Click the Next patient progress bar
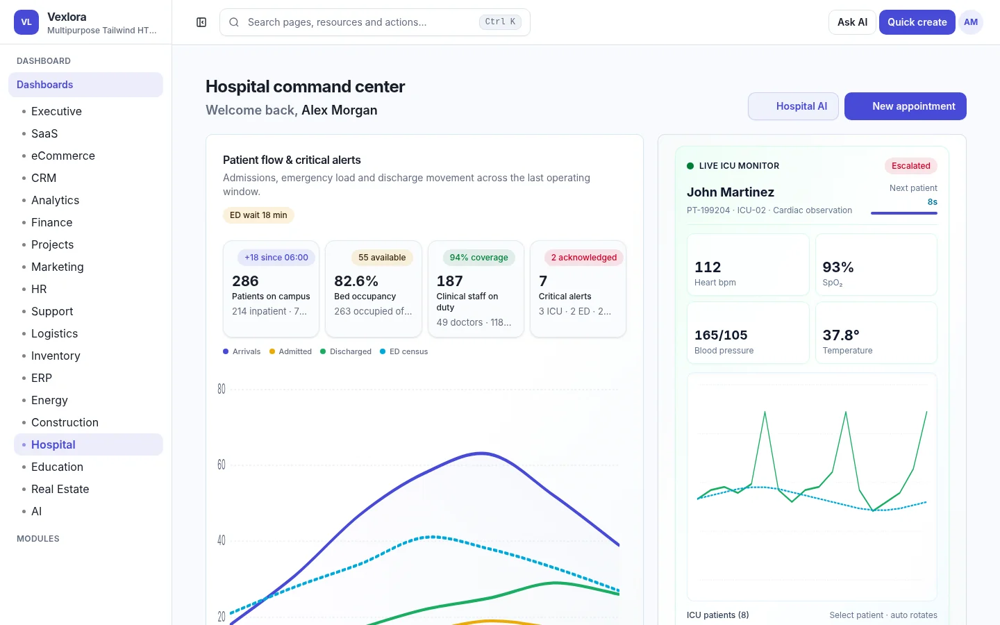The image size is (1000, 625). [904, 213]
